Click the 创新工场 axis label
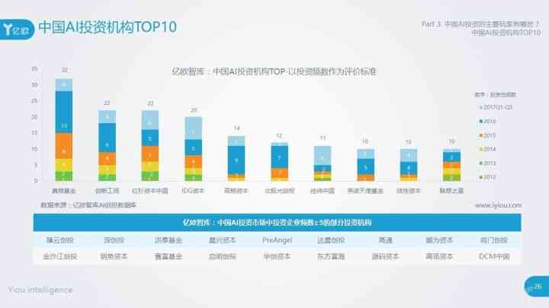The image size is (549, 308). click(108, 191)
